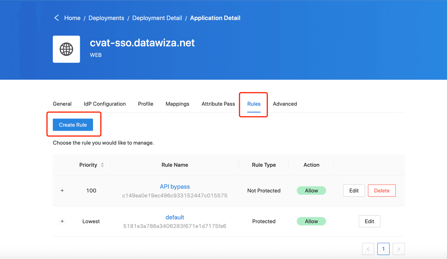Click priority value 100
The height and width of the screenshot is (259, 447).
point(91,190)
